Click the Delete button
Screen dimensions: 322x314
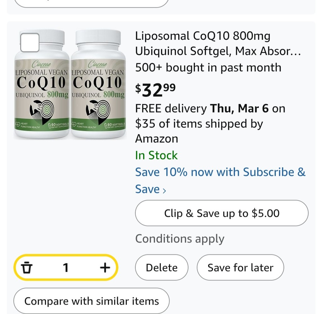coord(162,267)
